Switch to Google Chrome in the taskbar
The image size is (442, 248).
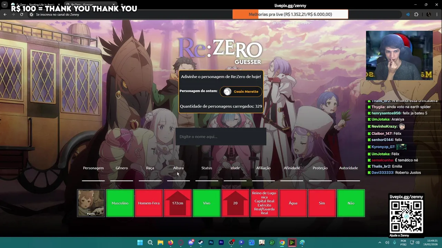(x=282, y=242)
